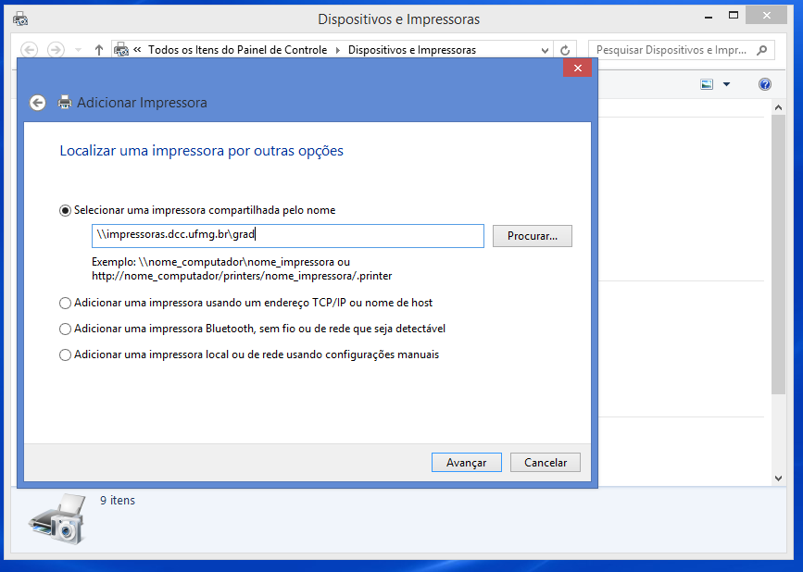Screen dimensions: 803x572
Task: Click the Adicionar Impressora printer icon
Action: tap(65, 103)
